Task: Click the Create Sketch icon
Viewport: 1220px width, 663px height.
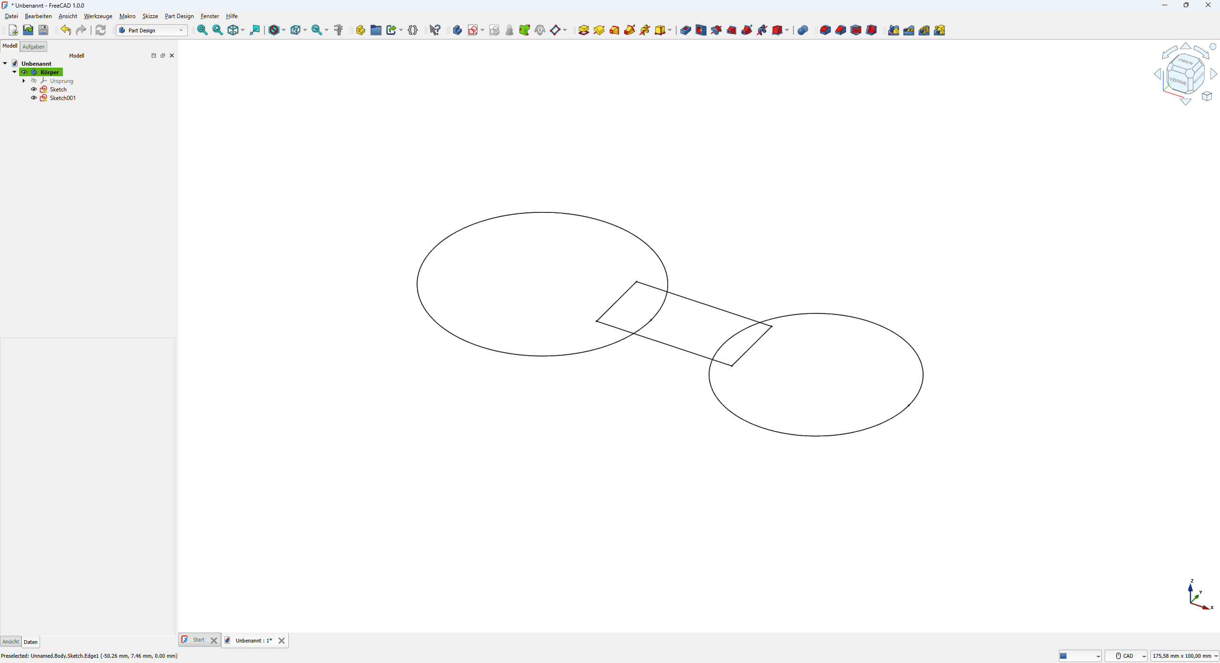Action: pyautogui.click(x=472, y=30)
